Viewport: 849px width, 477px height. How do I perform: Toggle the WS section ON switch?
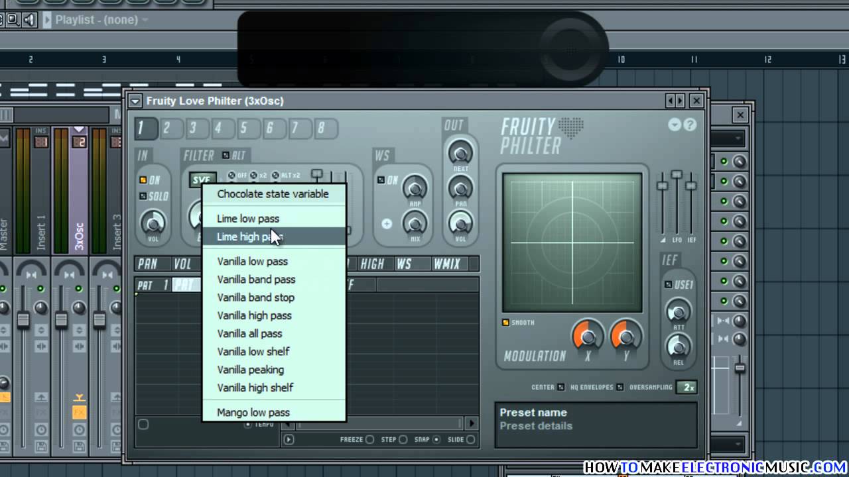381,180
